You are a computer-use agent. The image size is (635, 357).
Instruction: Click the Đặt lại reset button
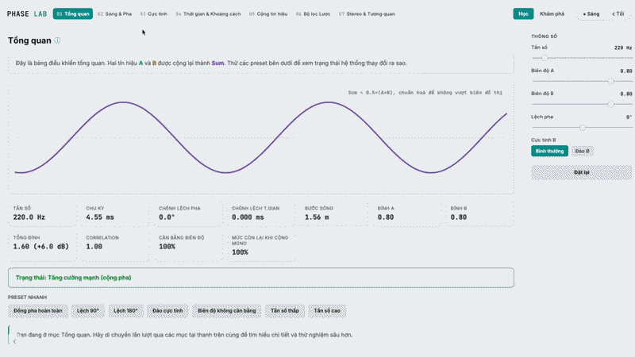(582, 172)
